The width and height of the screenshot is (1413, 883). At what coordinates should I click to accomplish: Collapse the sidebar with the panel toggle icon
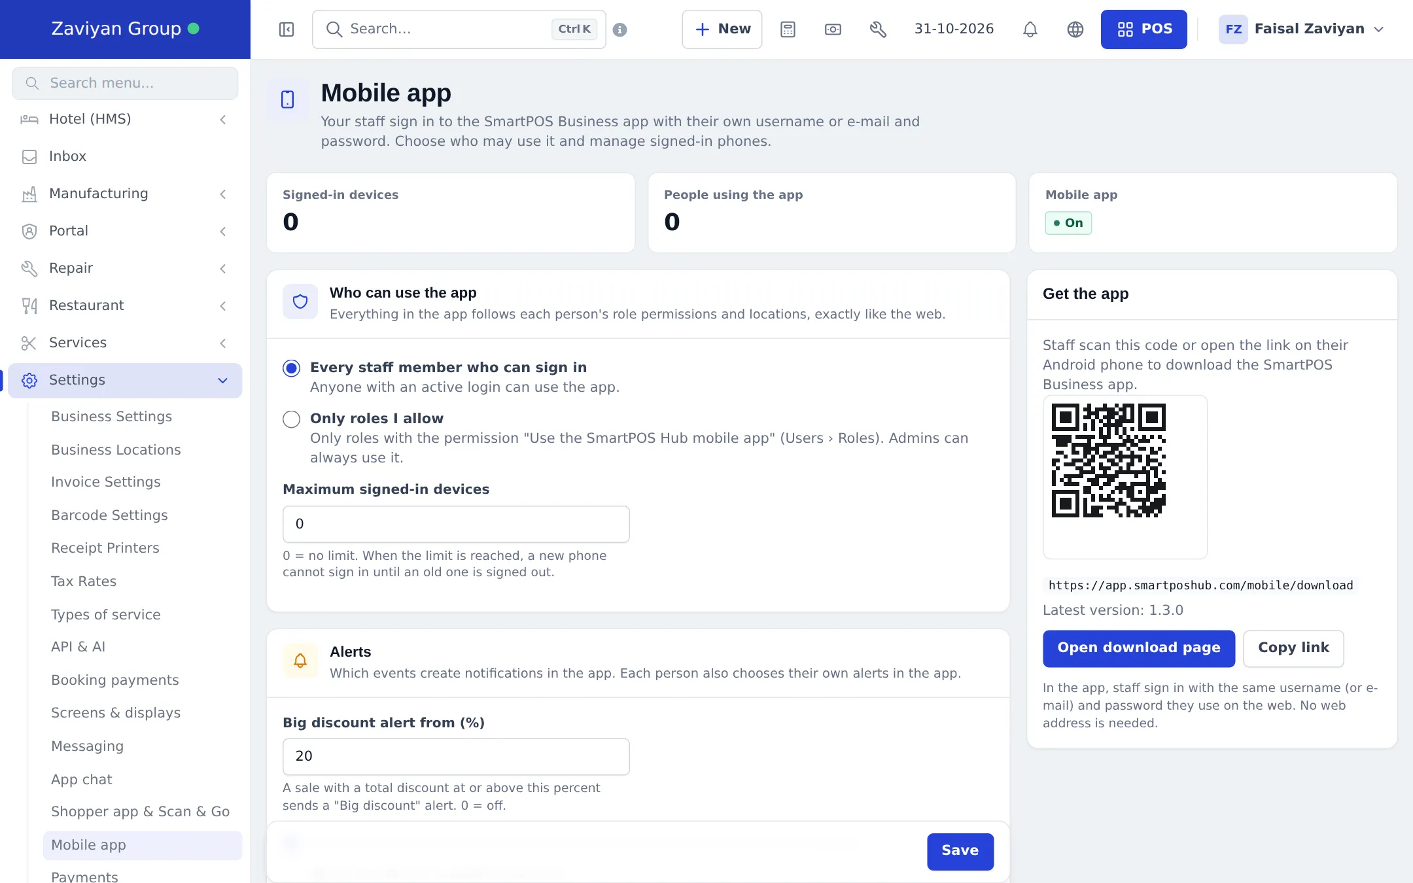point(287,29)
